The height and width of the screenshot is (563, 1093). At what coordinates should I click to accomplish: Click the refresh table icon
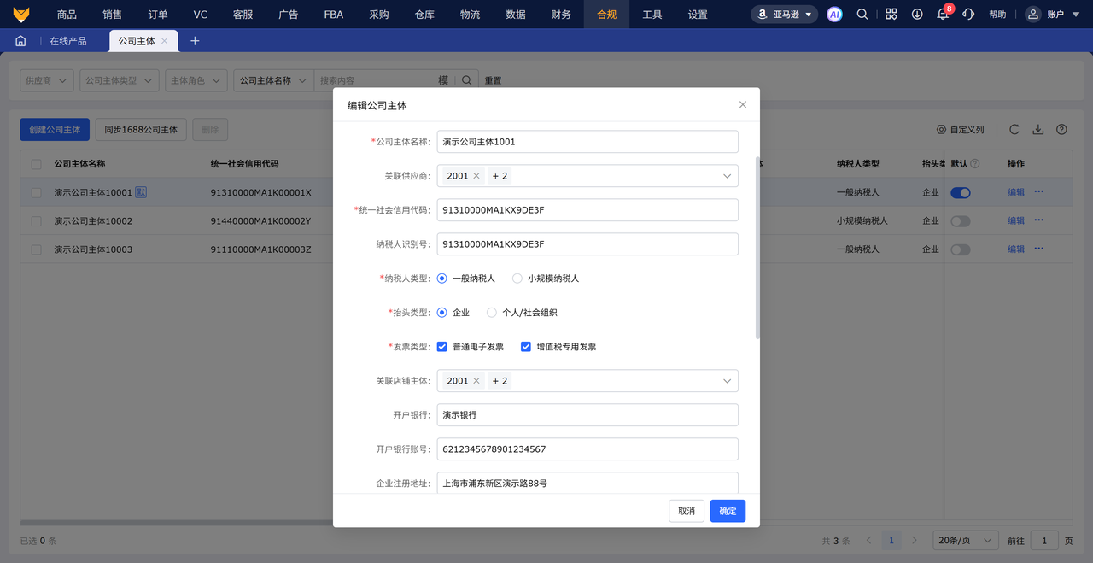tap(1014, 130)
